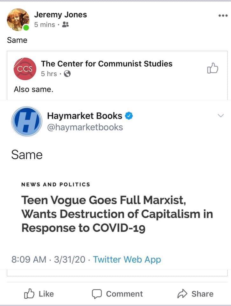Click the public globe icon beside 5 hrs
The width and height of the screenshot is (231, 306).
pos(67,74)
